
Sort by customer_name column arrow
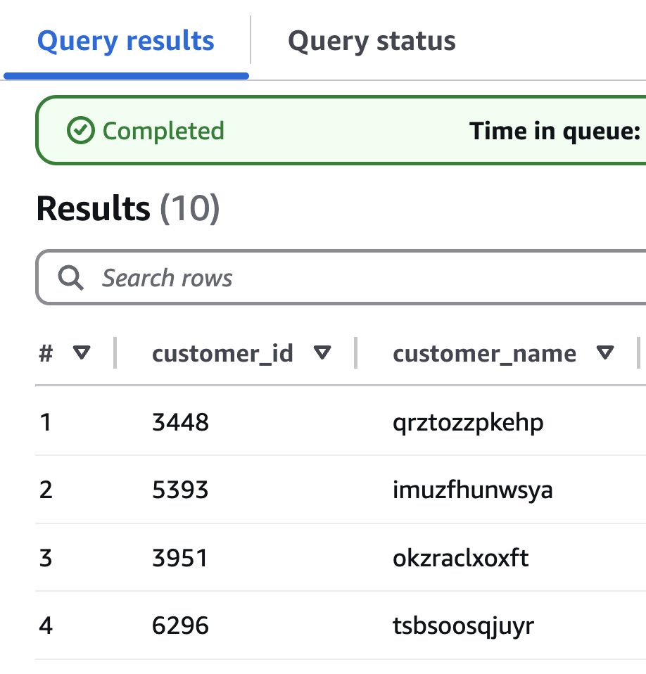click(x=605, y=353)
